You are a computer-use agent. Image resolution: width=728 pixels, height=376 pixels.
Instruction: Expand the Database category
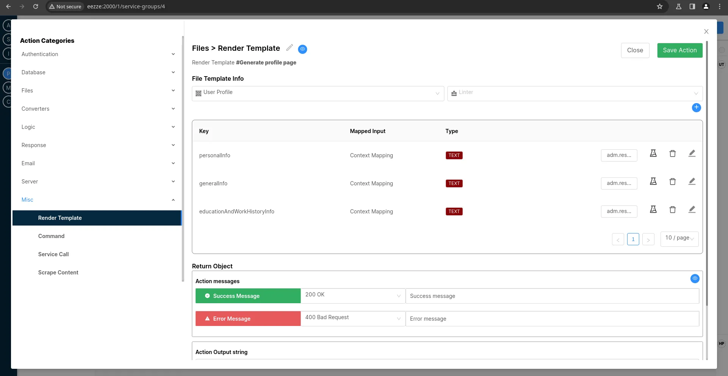click(x=97, y=72)
